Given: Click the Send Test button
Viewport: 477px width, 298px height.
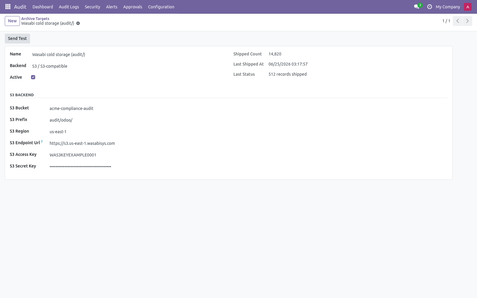Looking at the screenshot, I should pyautogui.click(x=17, y=38).
